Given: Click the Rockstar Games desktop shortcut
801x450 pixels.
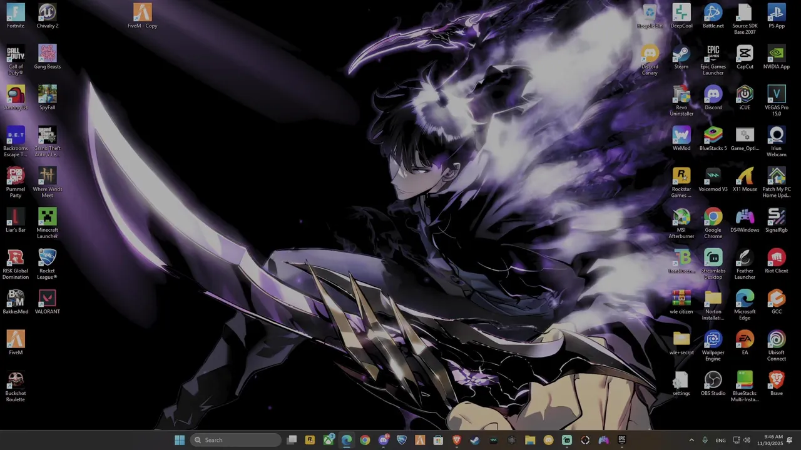Looking at the screenshot, I should tap(681, 182).
